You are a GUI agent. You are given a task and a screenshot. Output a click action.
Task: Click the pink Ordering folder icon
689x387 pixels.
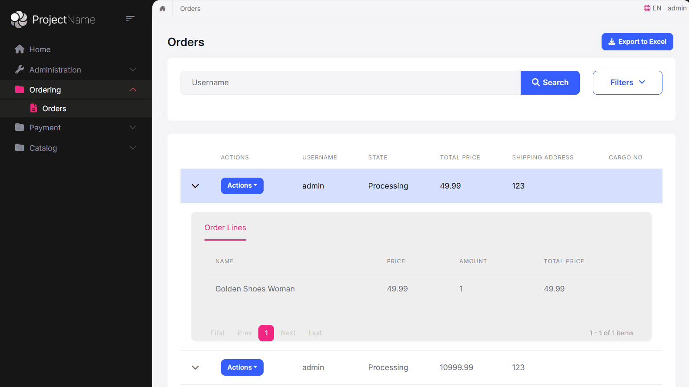[20, 89]
